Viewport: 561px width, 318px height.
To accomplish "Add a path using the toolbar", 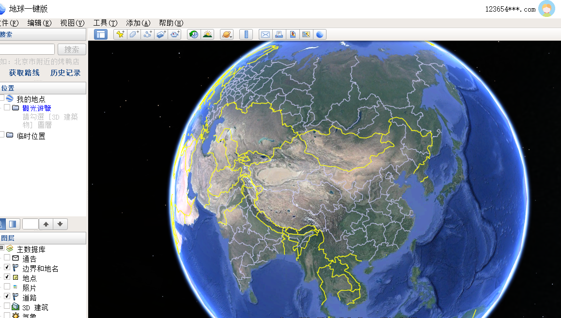I will [x=147, y=34].
